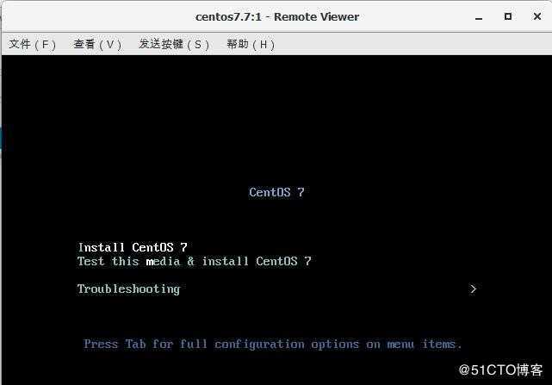Open the 帮助(H) menu
This screenshot has height=385, width=552.
pyautogui.click(x=251, y=45)
